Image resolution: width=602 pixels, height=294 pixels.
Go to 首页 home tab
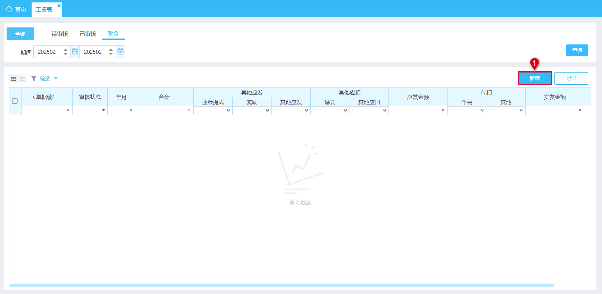(x=16, y=9)
